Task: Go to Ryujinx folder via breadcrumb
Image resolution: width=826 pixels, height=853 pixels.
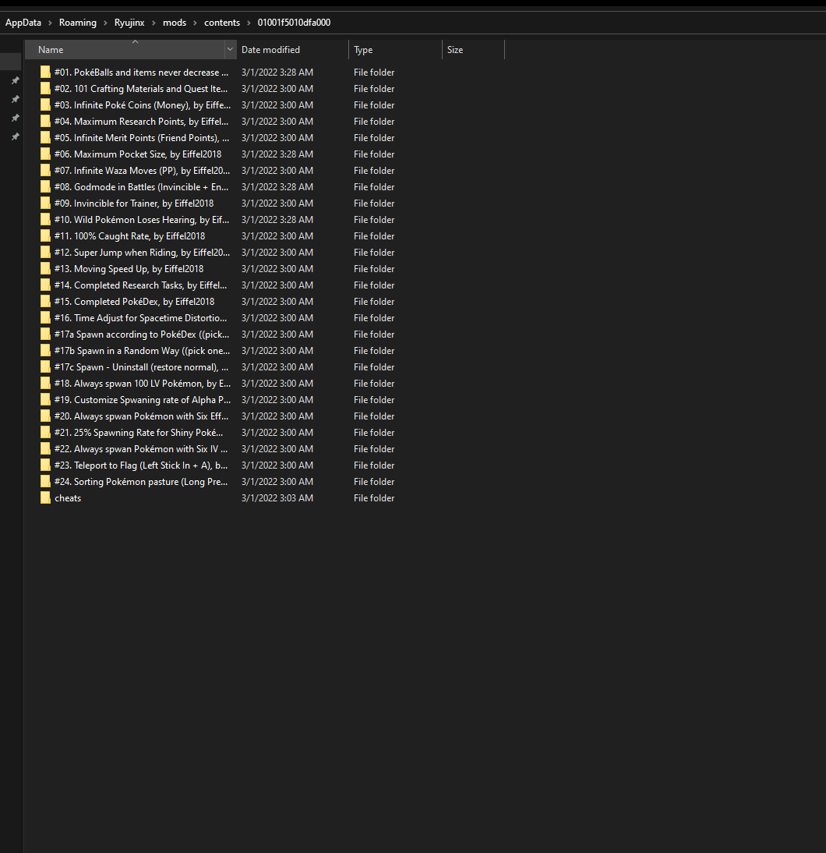Action: pos(129,23)
